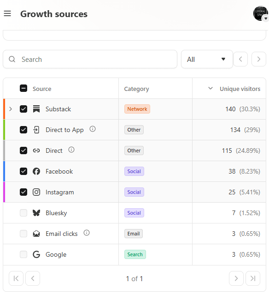The image size is (269, 295).
Task: Click the Google G logo icon
Action: [36, 254]
